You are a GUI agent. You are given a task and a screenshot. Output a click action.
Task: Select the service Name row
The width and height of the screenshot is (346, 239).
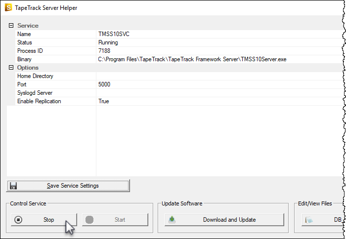pos(179,34)
